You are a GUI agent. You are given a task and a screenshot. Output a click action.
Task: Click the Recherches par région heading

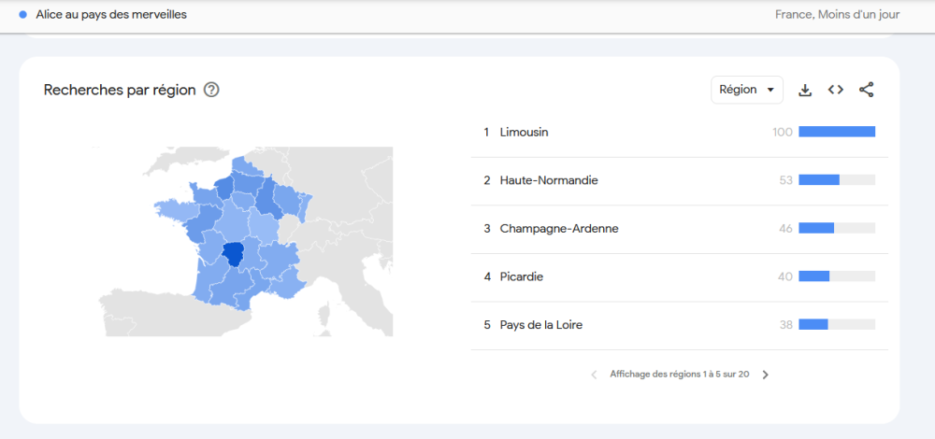click(x=120, y=90)
